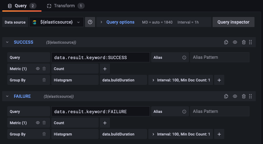Expand Interval settings in SUCCESS query
This screenshot has width=263, height=144.
coord(181,80)
